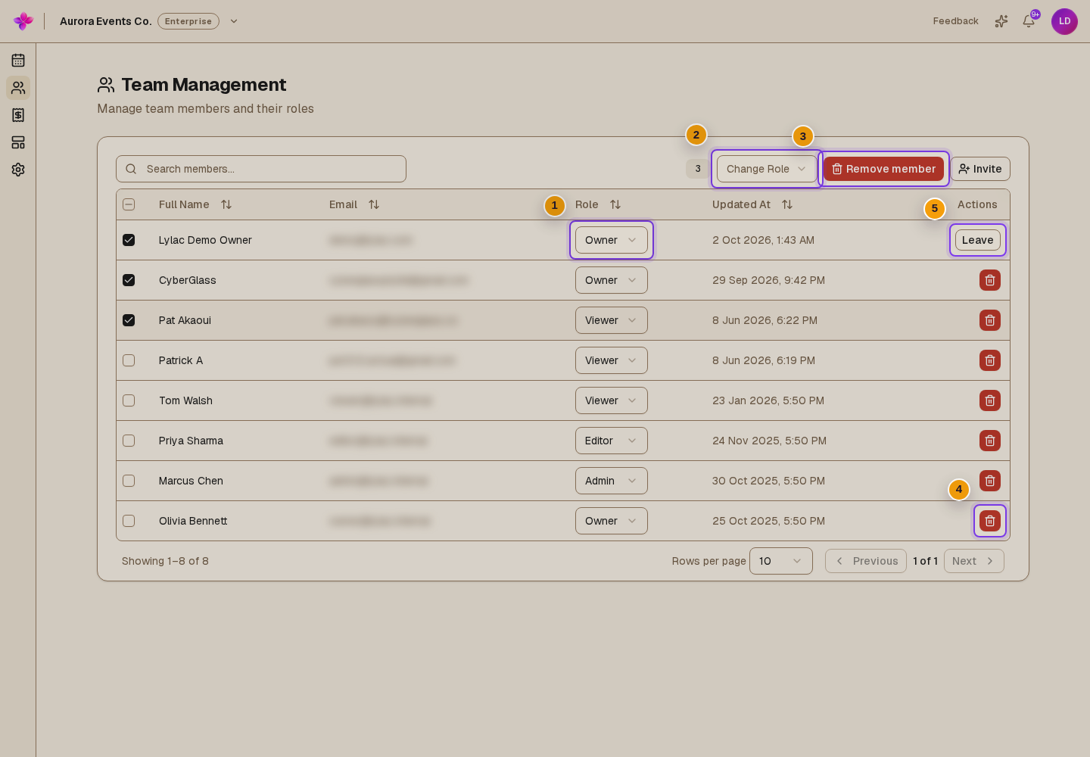
Task: Click the Aurora flower logo
Action: pyautogui.click(x=23, y=21)
